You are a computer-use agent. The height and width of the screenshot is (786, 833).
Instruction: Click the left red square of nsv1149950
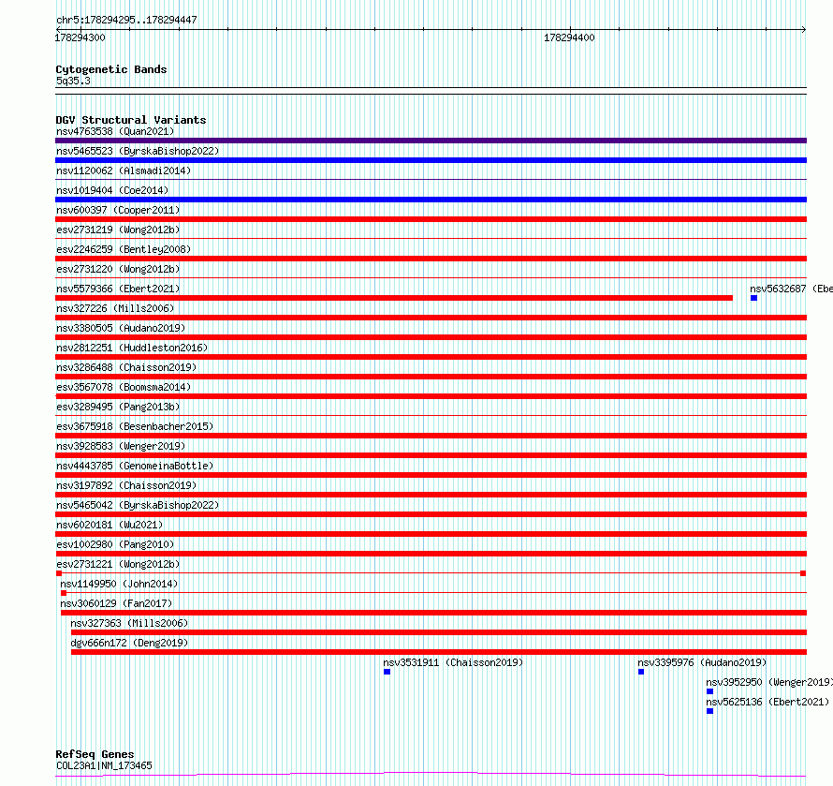[x=64, y=593]
